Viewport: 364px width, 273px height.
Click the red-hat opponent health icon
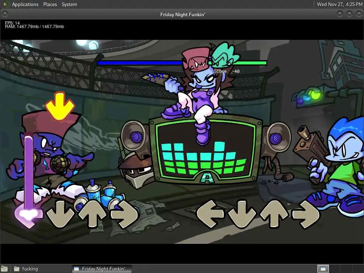click(197, 59)
